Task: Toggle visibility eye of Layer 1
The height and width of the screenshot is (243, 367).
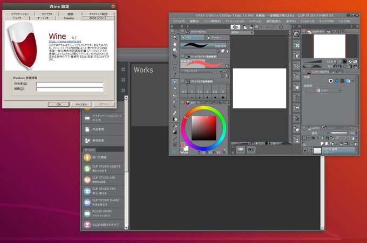Action: click(x=304, y=151)
